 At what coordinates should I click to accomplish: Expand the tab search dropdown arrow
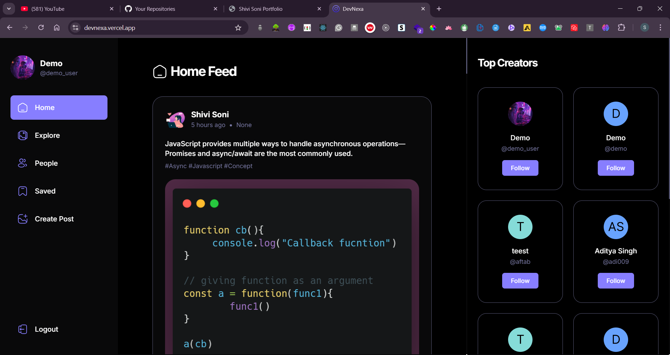(x=9, y=9)
